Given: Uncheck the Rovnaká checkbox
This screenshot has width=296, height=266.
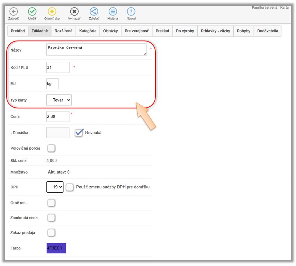Looking at the screenshot, I should pos(79,133).
